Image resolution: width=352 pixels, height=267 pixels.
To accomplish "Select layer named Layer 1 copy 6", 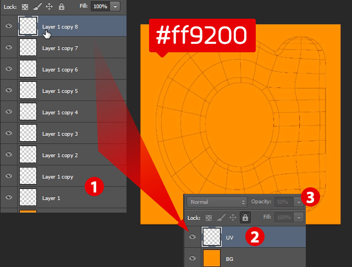I will [x=60, y=69].
